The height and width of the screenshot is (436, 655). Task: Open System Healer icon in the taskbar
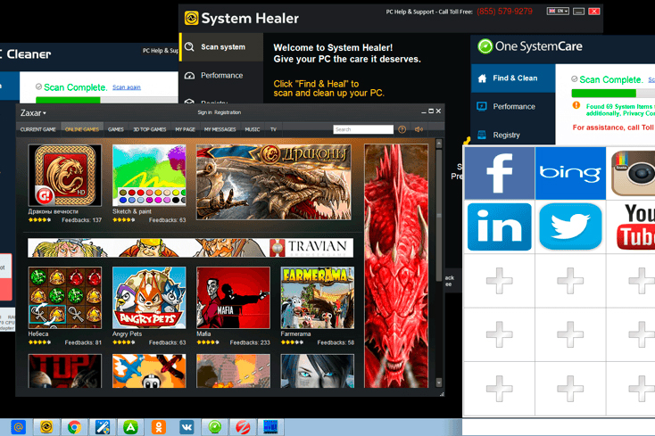46,427
